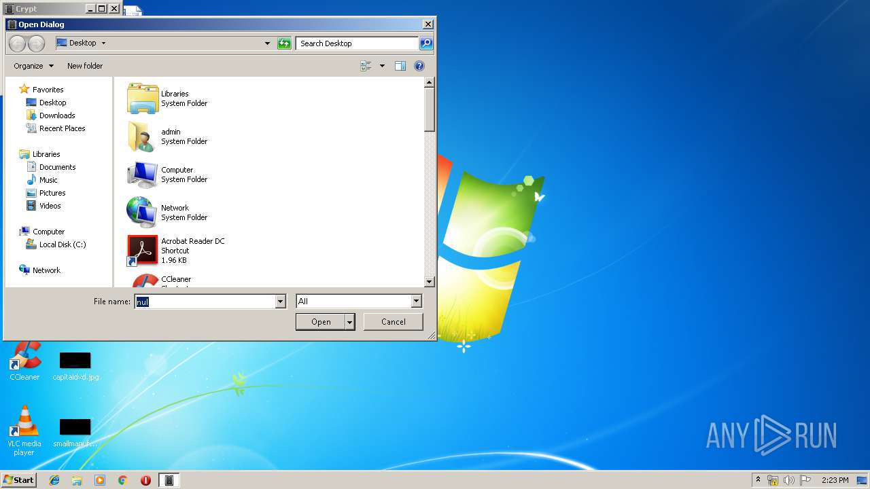Show hidden tray icons arrow
Image resolution: width=870 pixels, height=489 pixels.
(x=758, y=479)
